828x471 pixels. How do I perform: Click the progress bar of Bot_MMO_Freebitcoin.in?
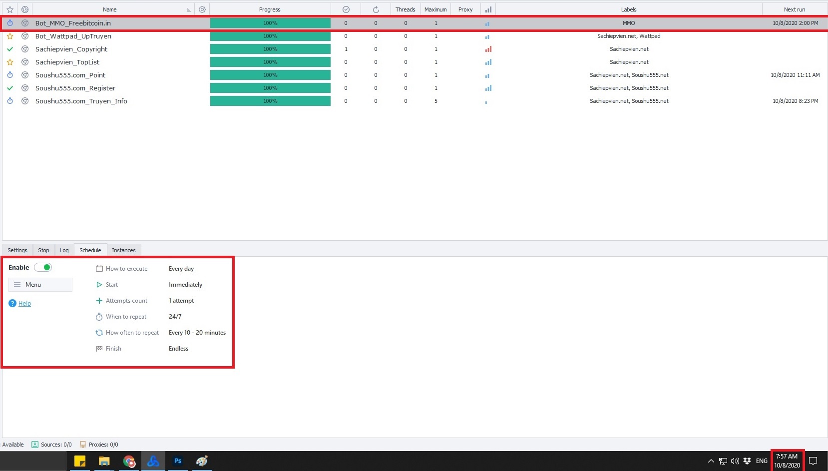tap(270, 23)
